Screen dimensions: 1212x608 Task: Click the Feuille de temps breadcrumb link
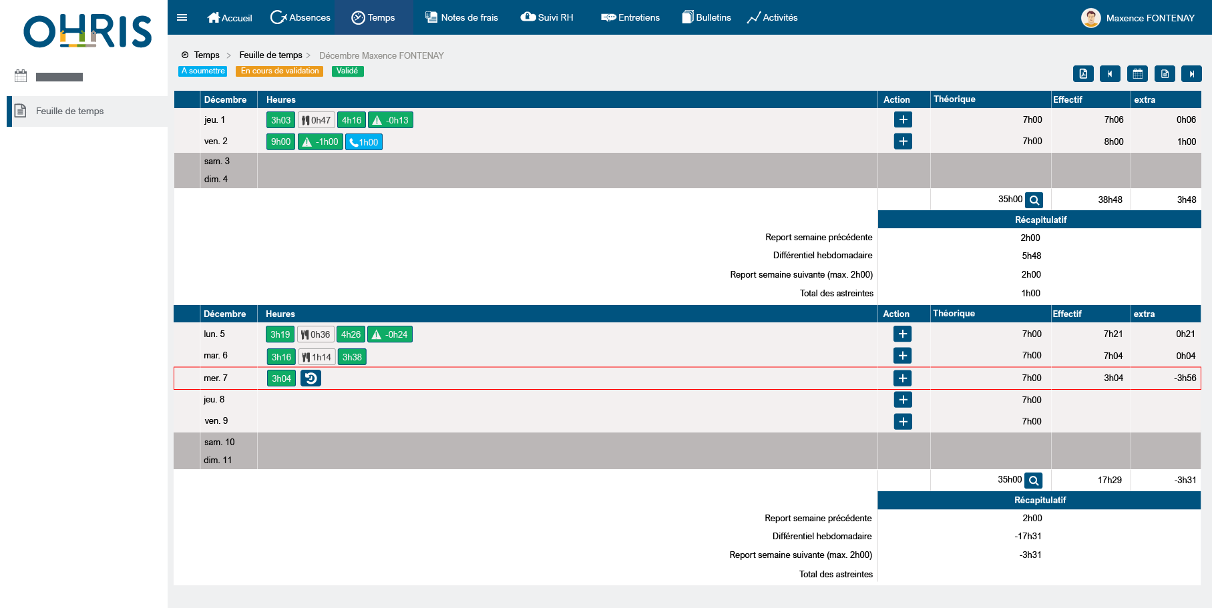tap(270, 55)
